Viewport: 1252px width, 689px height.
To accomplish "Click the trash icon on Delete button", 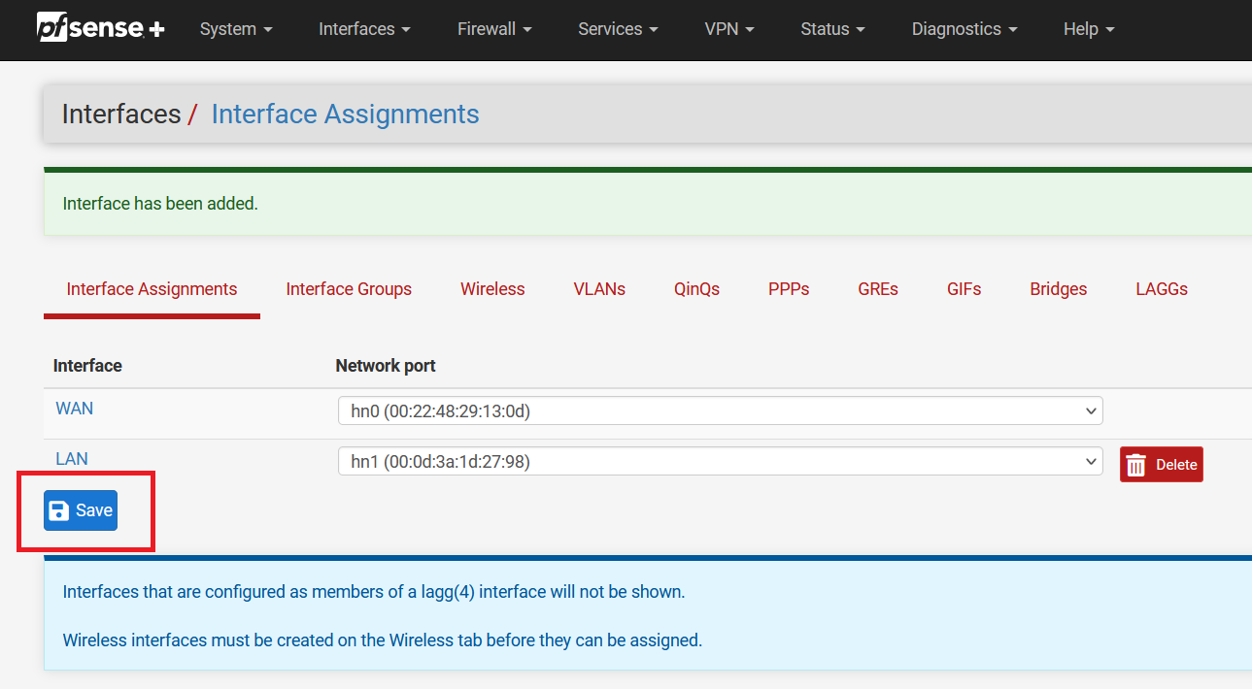I will (1136, 465).
